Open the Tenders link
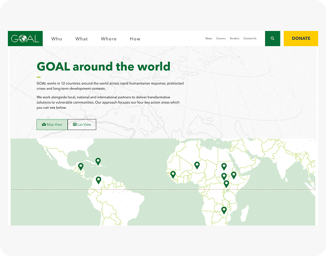 [235, 38]
